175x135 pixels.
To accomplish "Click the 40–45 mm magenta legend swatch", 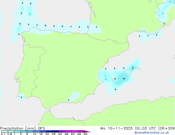I will point(75,131).
